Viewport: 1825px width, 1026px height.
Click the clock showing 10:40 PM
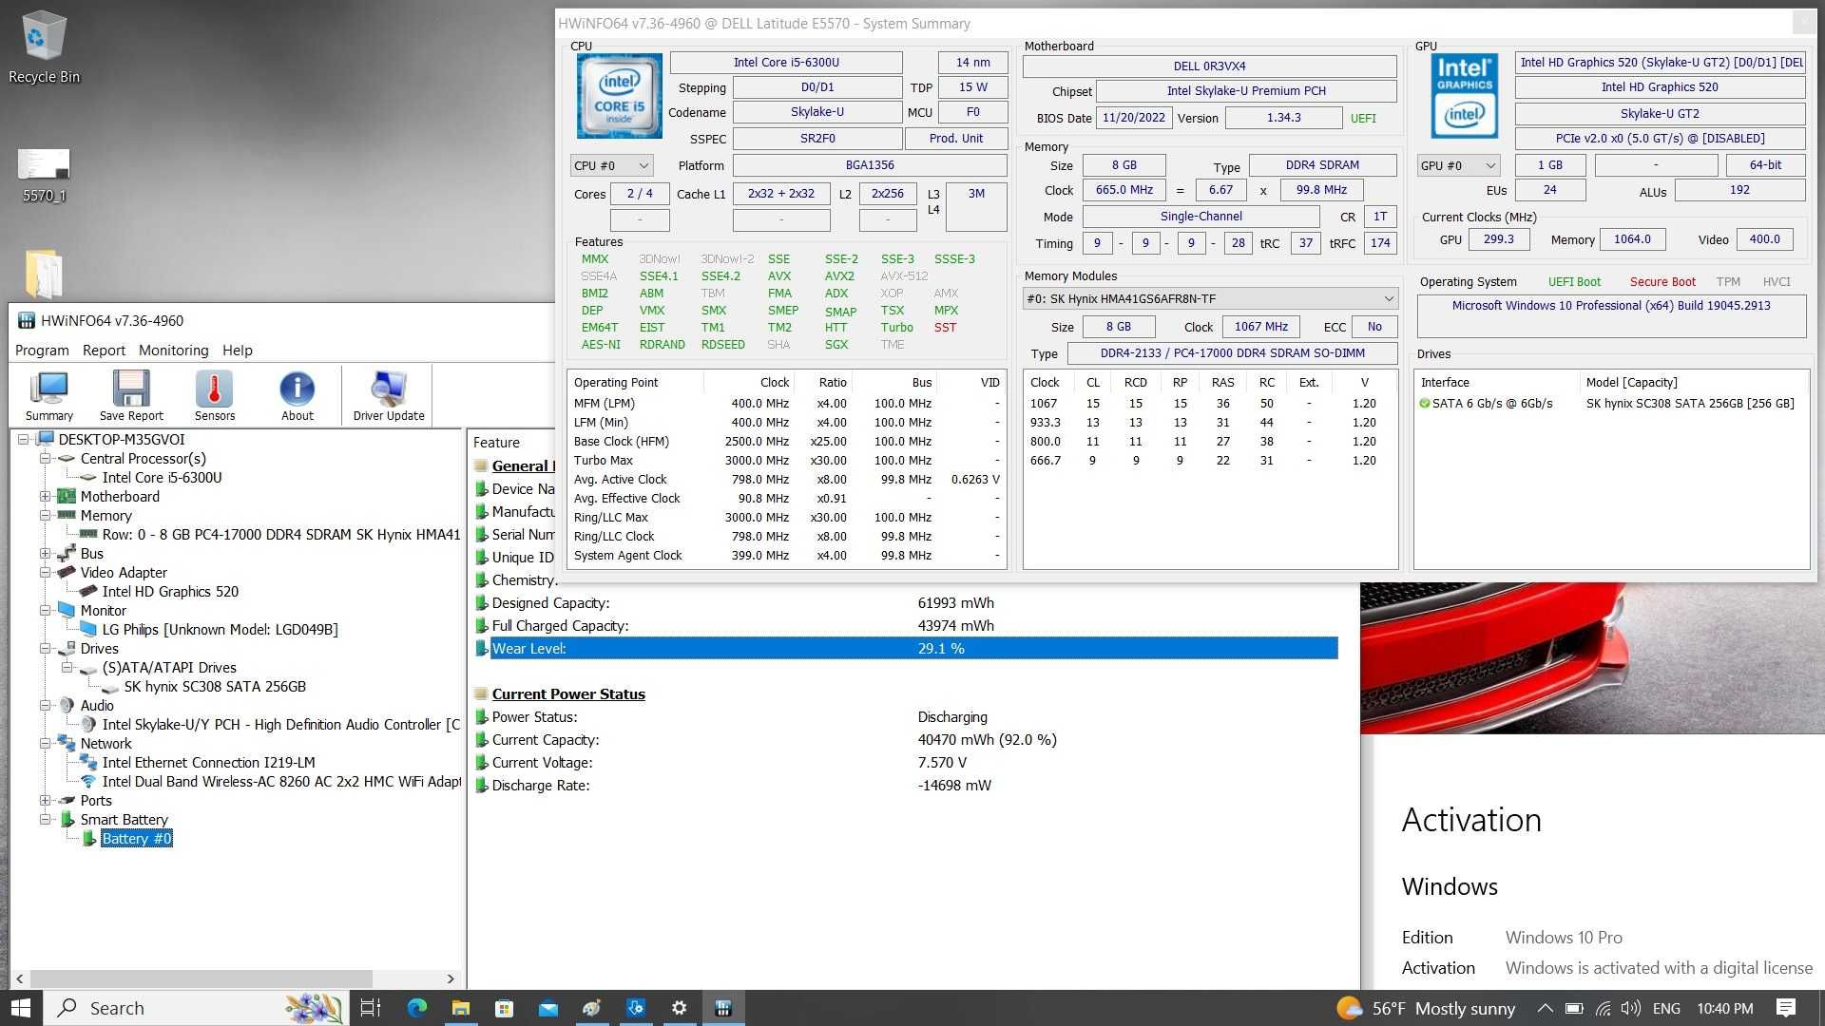(1724, 1008)
